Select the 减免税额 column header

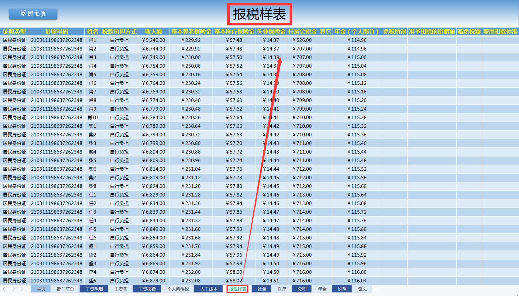click(469, 31)
